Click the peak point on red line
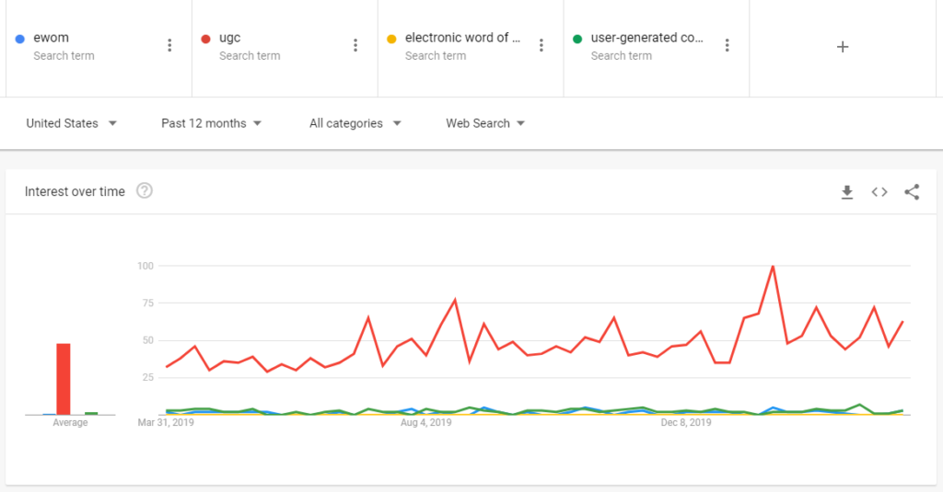 click(x=773, y=266)
